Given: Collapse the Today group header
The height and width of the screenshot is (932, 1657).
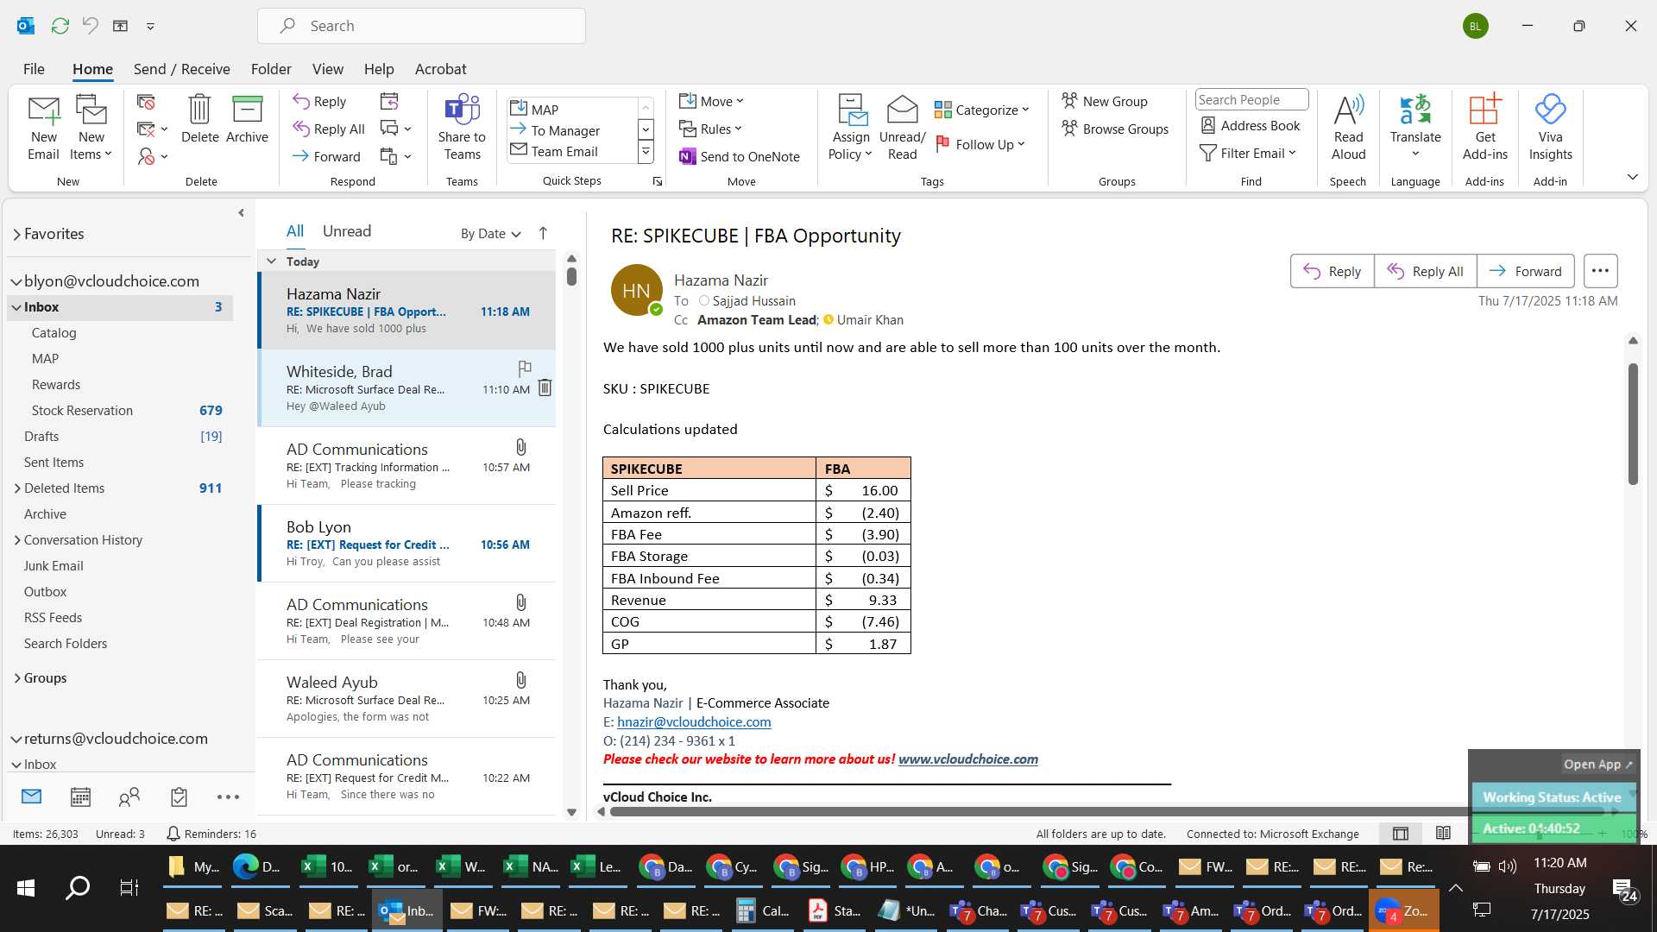Looking at the screenshot, I should pyautogui.click(x=271, y=261).
